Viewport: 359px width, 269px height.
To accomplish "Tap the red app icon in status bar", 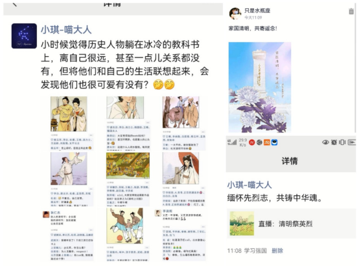I will pos(252,142).
